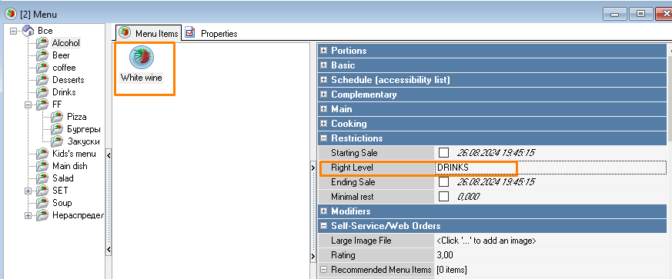Click the Salad folder icon

coord(42,178)
